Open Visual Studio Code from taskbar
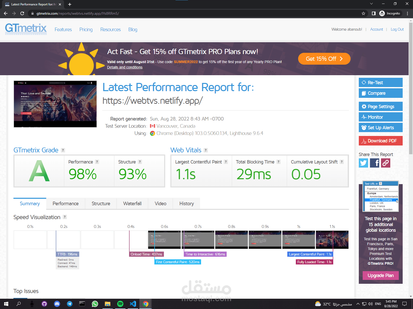Screen dimensions: 413x309 pos(133,304)
